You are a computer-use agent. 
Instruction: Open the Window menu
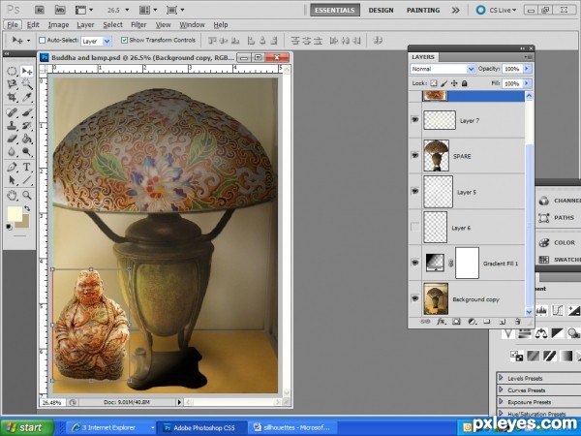click(192, 25)
